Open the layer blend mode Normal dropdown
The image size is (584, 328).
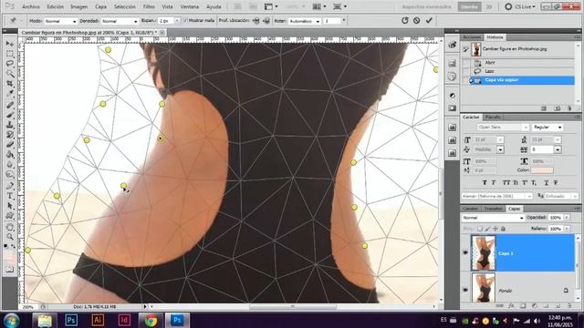pyautogui.click(x=493, y=218)
